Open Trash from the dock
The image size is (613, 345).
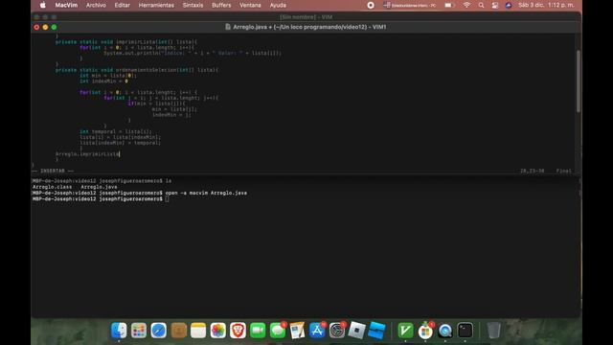coord(494,331)
